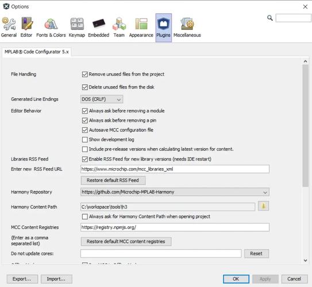
Task: Click the folder browse icon for Harmony Content Path
Action: (263, 206)
